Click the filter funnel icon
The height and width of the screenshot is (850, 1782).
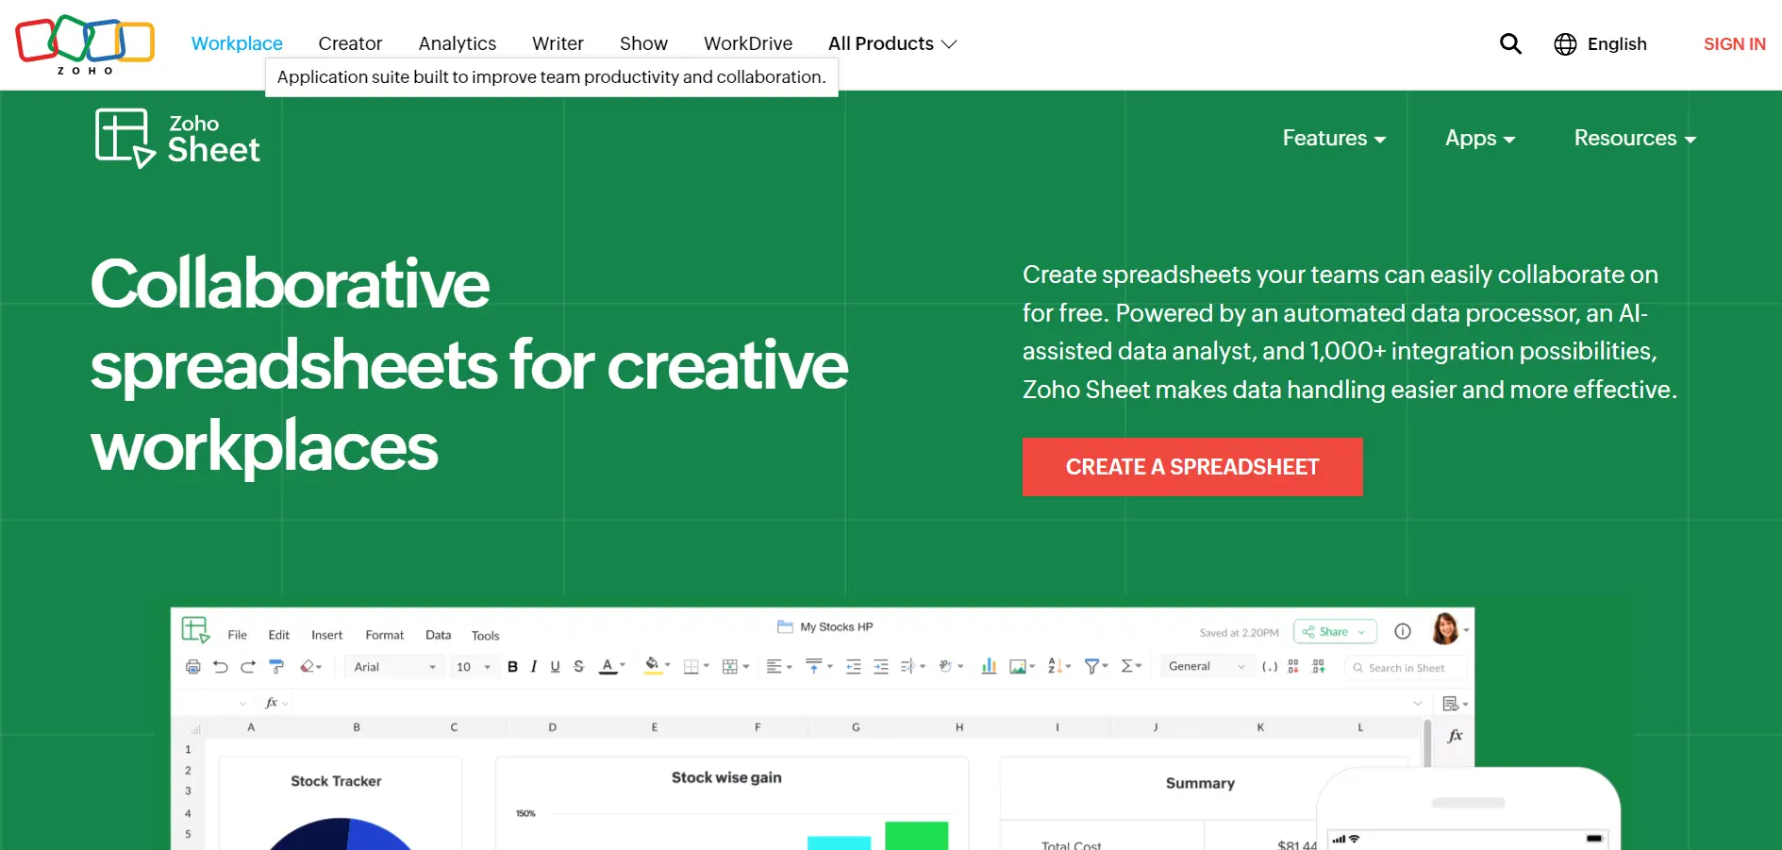coord(1091,666)
